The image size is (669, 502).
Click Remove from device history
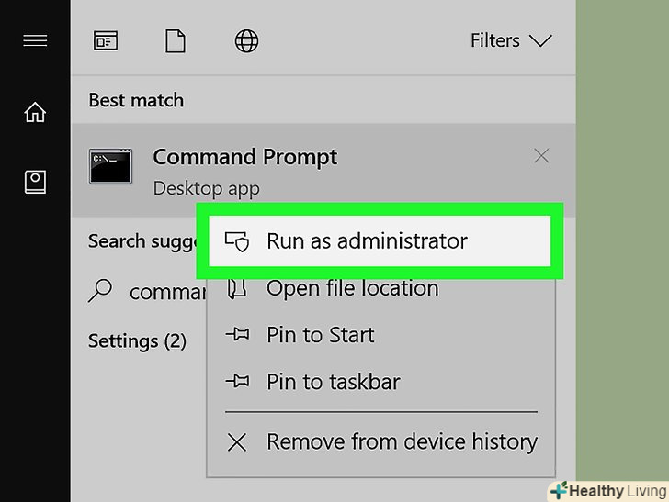click(402, 442)
